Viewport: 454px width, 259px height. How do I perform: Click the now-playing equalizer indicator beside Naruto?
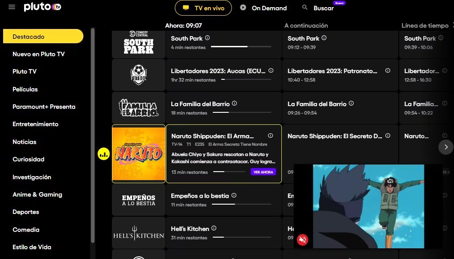point(103,153)
